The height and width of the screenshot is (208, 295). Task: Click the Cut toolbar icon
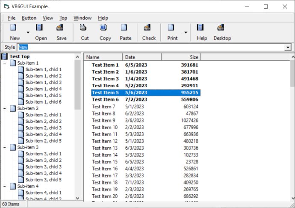pos(83,27)
